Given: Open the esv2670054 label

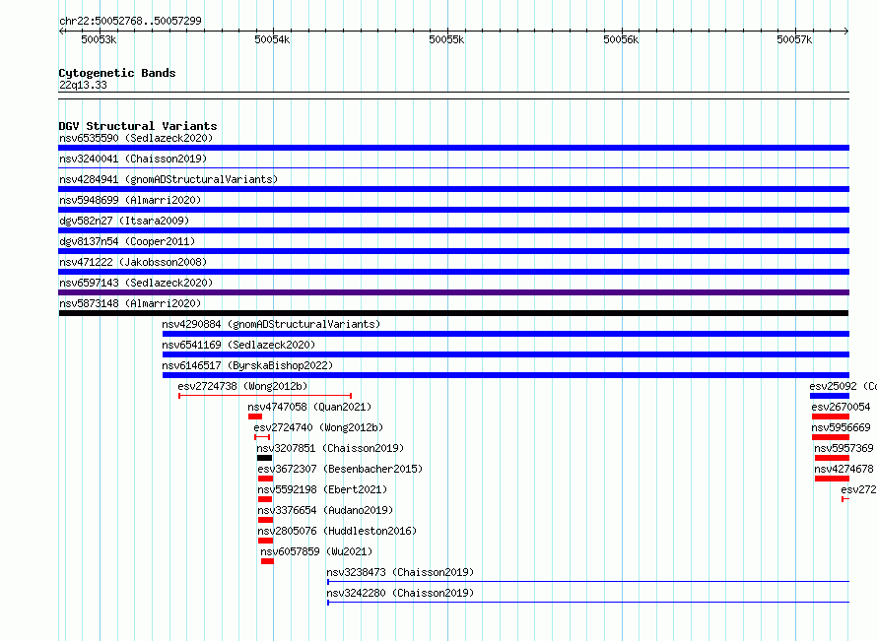Looking at the screenshot, I should [841, 407].
